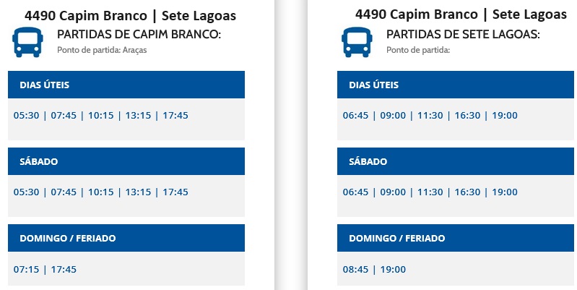
Task: Click the 06:45 weekday departure from Sete Lagoas
Action: coord(355,115)
